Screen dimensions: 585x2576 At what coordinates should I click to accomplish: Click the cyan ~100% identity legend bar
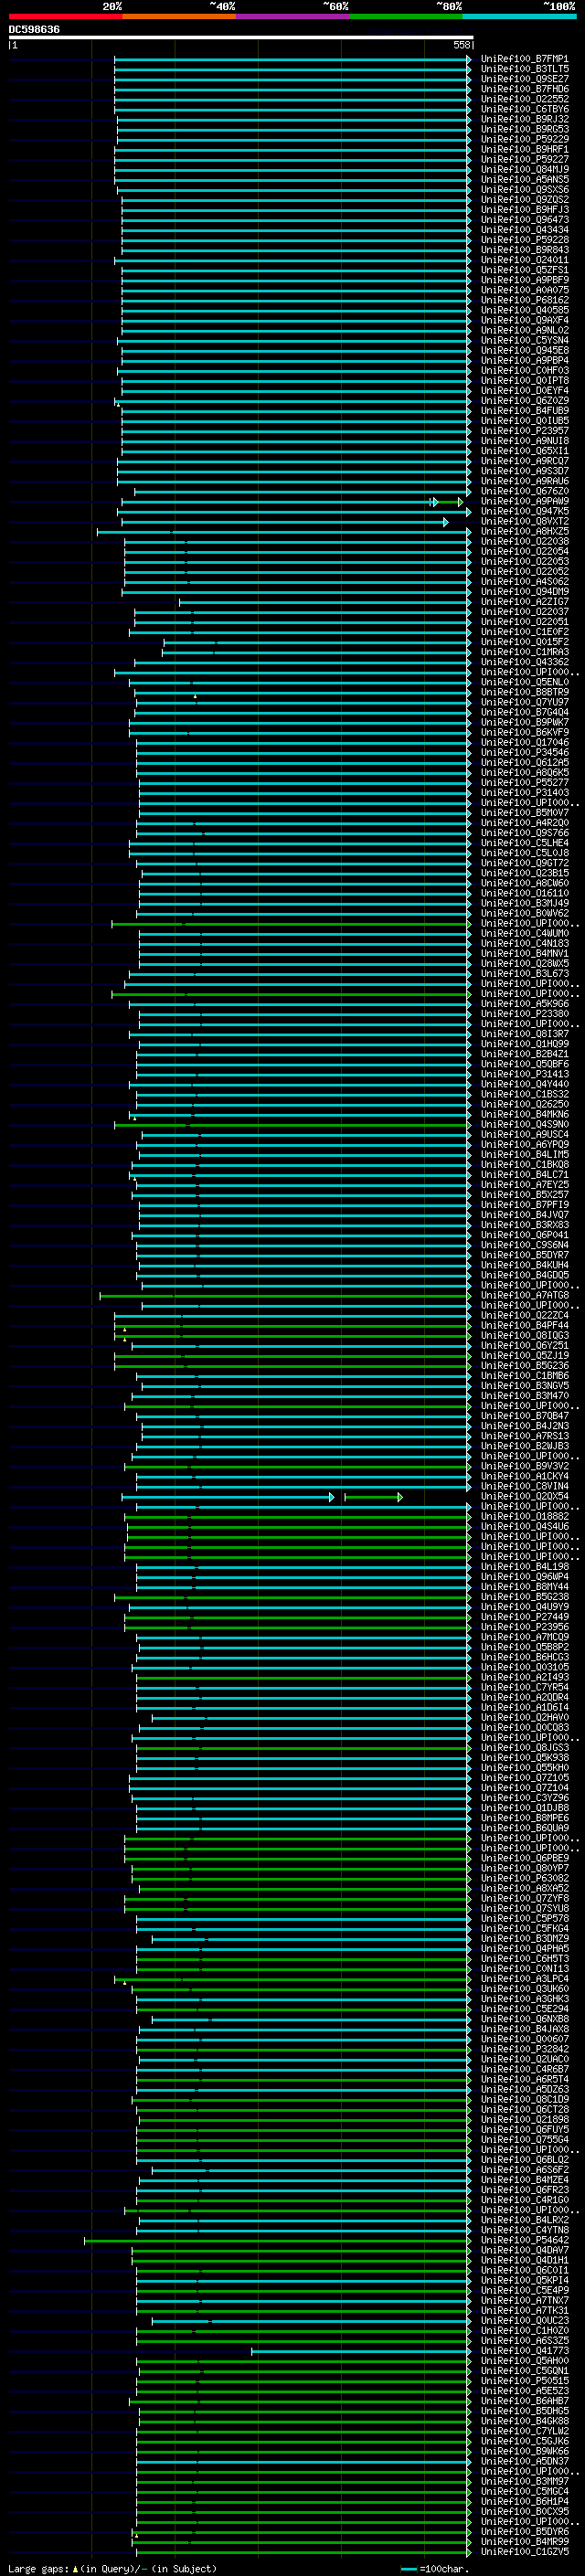click(519, 16)
